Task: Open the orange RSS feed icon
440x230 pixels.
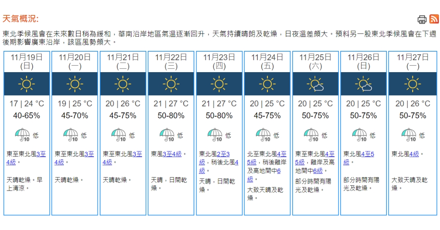Action: (x=434, y=19)
